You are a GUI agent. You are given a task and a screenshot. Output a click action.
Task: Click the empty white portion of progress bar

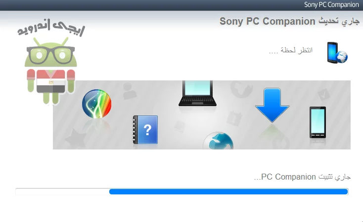point(62,191)
